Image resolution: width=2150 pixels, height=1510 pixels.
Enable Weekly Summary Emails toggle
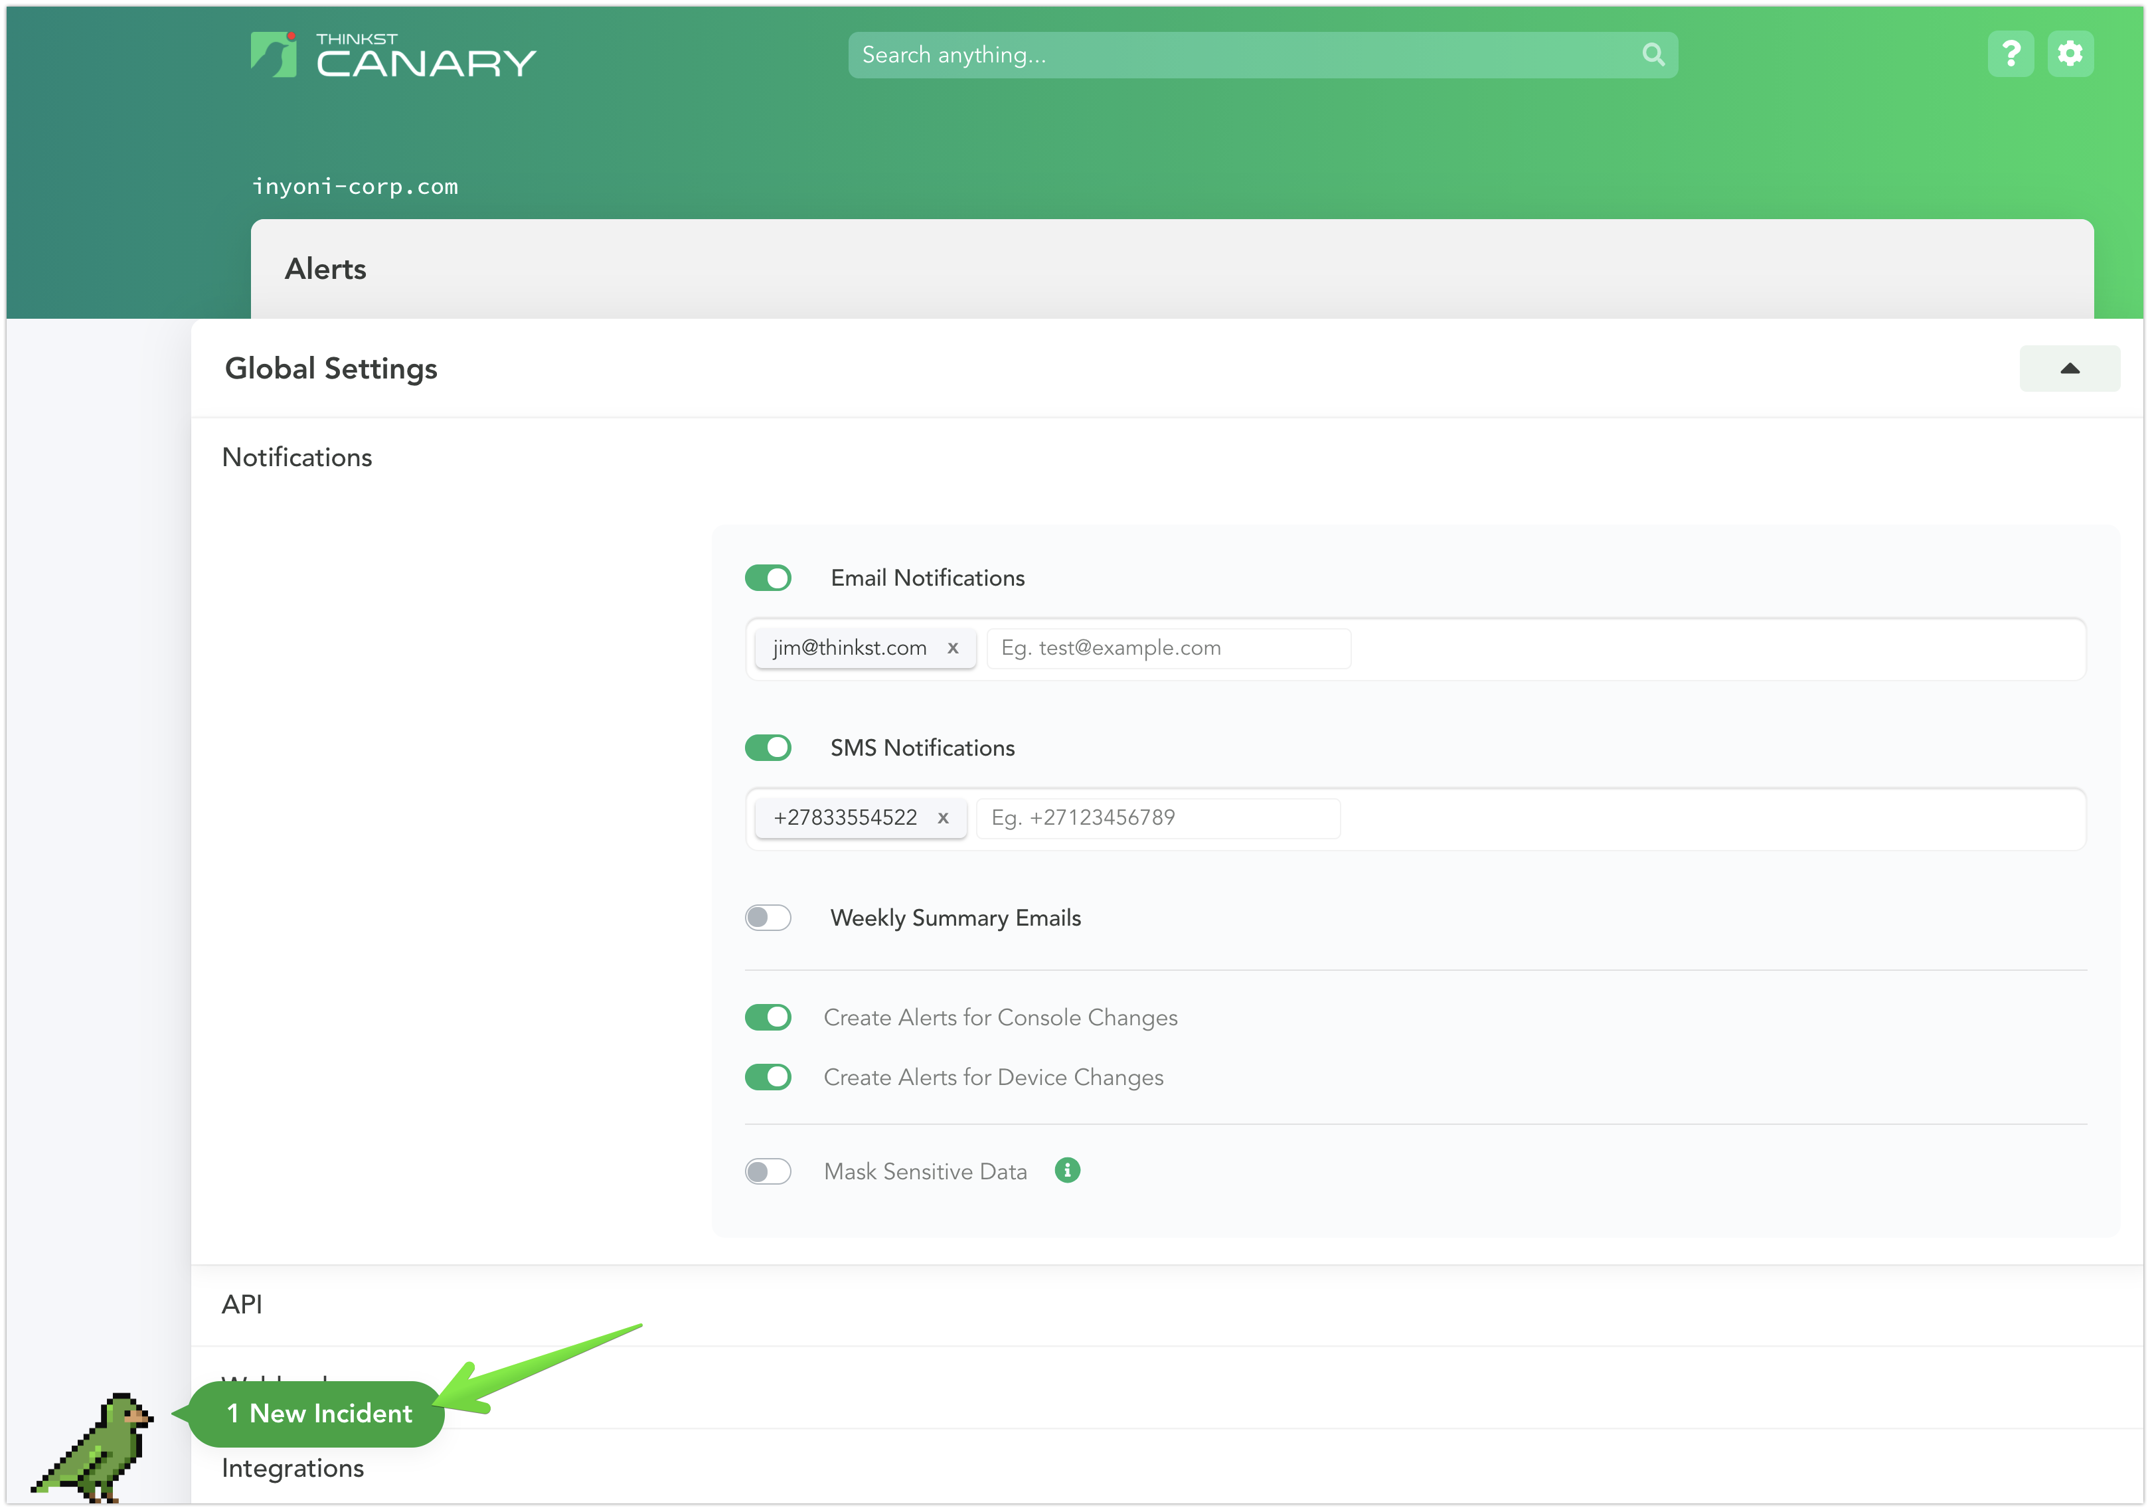(x=768, y=917)
